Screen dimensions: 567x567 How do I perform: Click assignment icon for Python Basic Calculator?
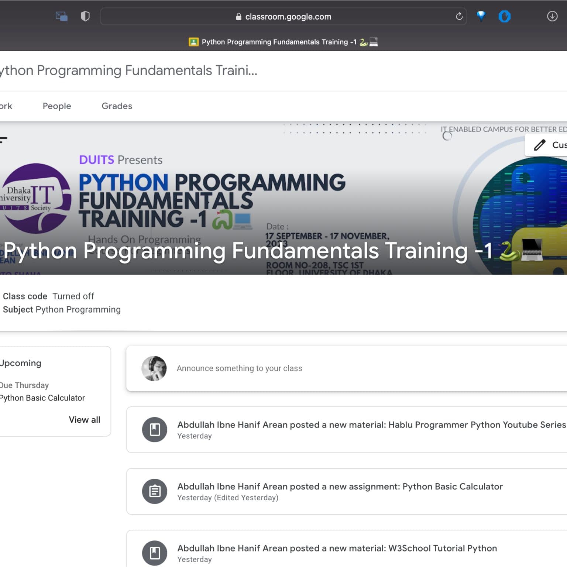(x=155, y=491)
